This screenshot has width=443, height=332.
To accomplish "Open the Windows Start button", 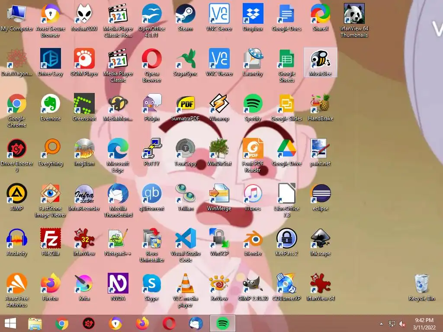I will click(x=10, y=323).
